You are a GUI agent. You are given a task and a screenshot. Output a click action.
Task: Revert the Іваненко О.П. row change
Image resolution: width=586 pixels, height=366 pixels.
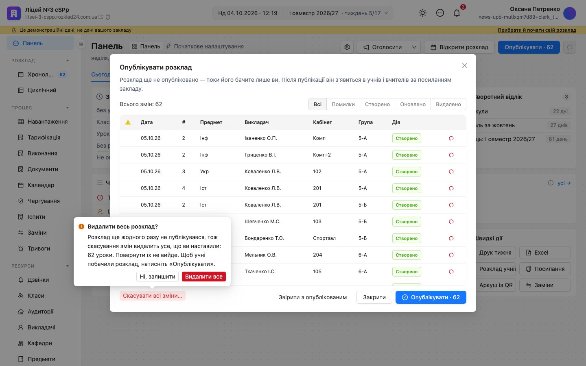click(x=451, y=138)
